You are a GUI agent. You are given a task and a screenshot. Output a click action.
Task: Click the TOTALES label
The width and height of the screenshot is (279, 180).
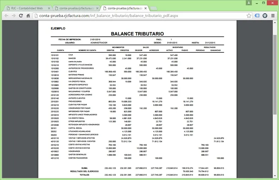pos(84,175)
